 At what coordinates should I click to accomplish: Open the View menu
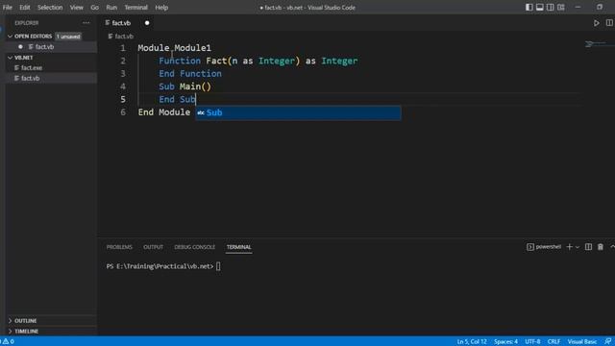(x=77, y=8)
